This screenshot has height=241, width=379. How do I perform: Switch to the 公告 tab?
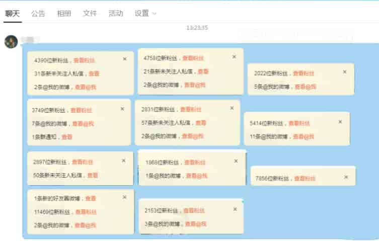coord(38,13)
